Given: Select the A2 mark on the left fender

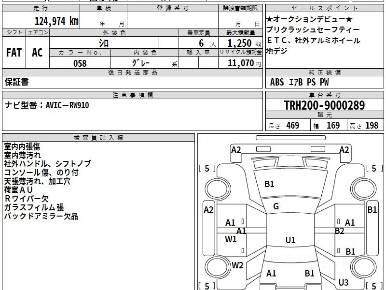Looking at the screenshot, I should click(209, 210).
